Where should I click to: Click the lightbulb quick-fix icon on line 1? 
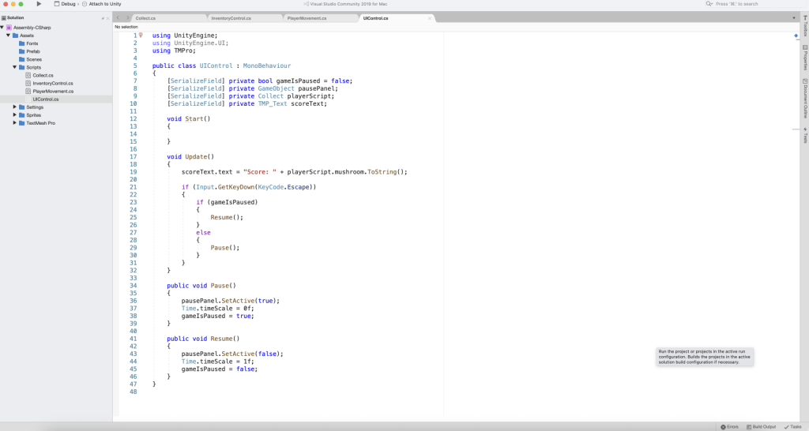[141, 35]
